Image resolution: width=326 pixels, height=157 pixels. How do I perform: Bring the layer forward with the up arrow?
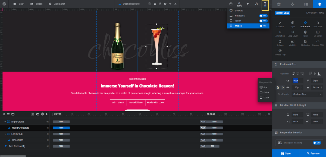(175, 4)
